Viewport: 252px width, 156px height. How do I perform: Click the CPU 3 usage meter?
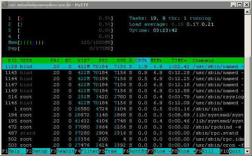(61, 30)
